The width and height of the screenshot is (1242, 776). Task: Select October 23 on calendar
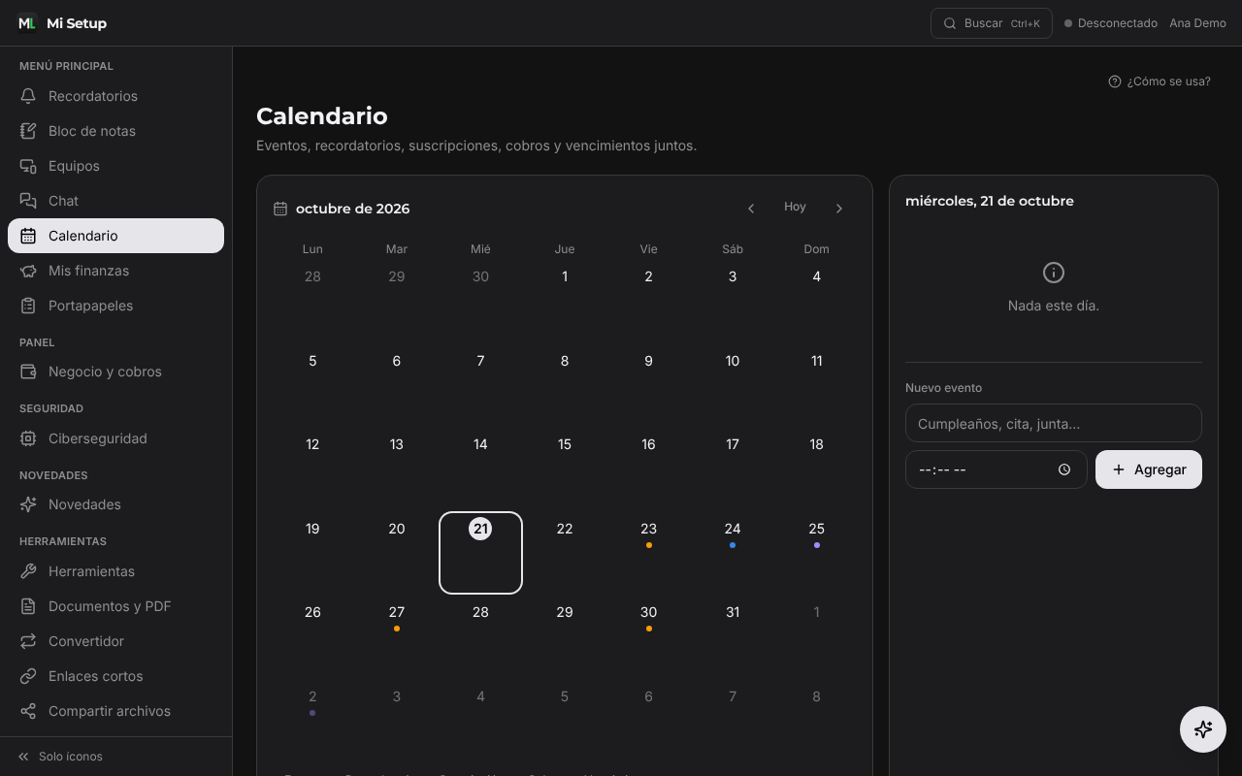[x=648, y=552]
